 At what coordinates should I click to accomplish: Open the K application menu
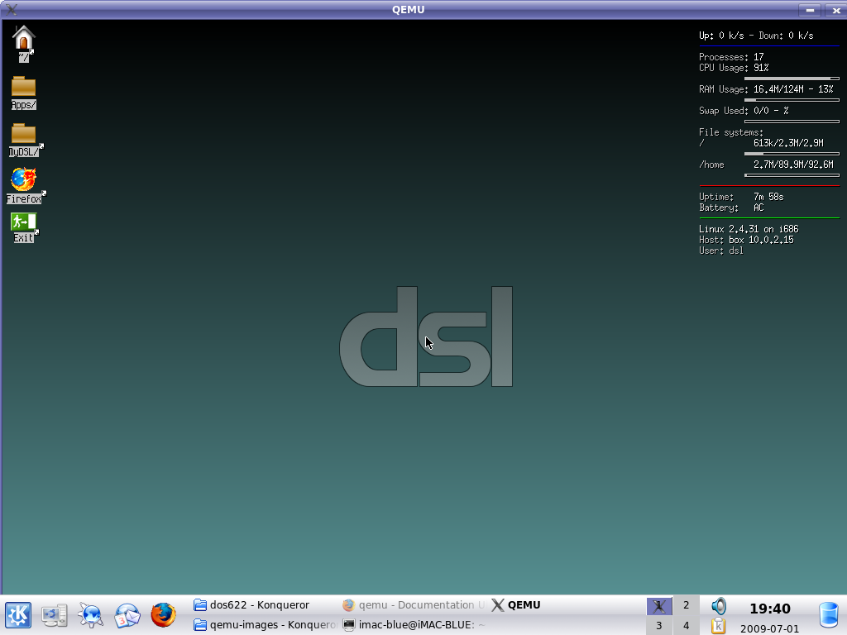coord(18,615)
